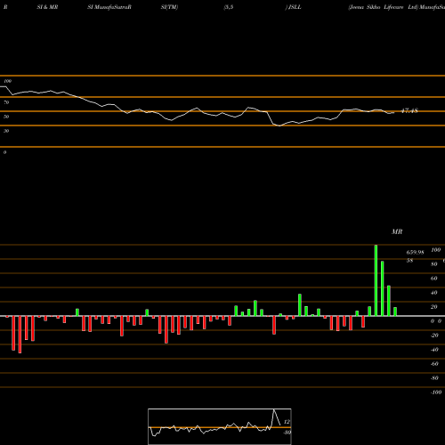Viewport: 445px width, 445px height.
Task: Click the RSI axis label 30
Action: tap(6, 131)
